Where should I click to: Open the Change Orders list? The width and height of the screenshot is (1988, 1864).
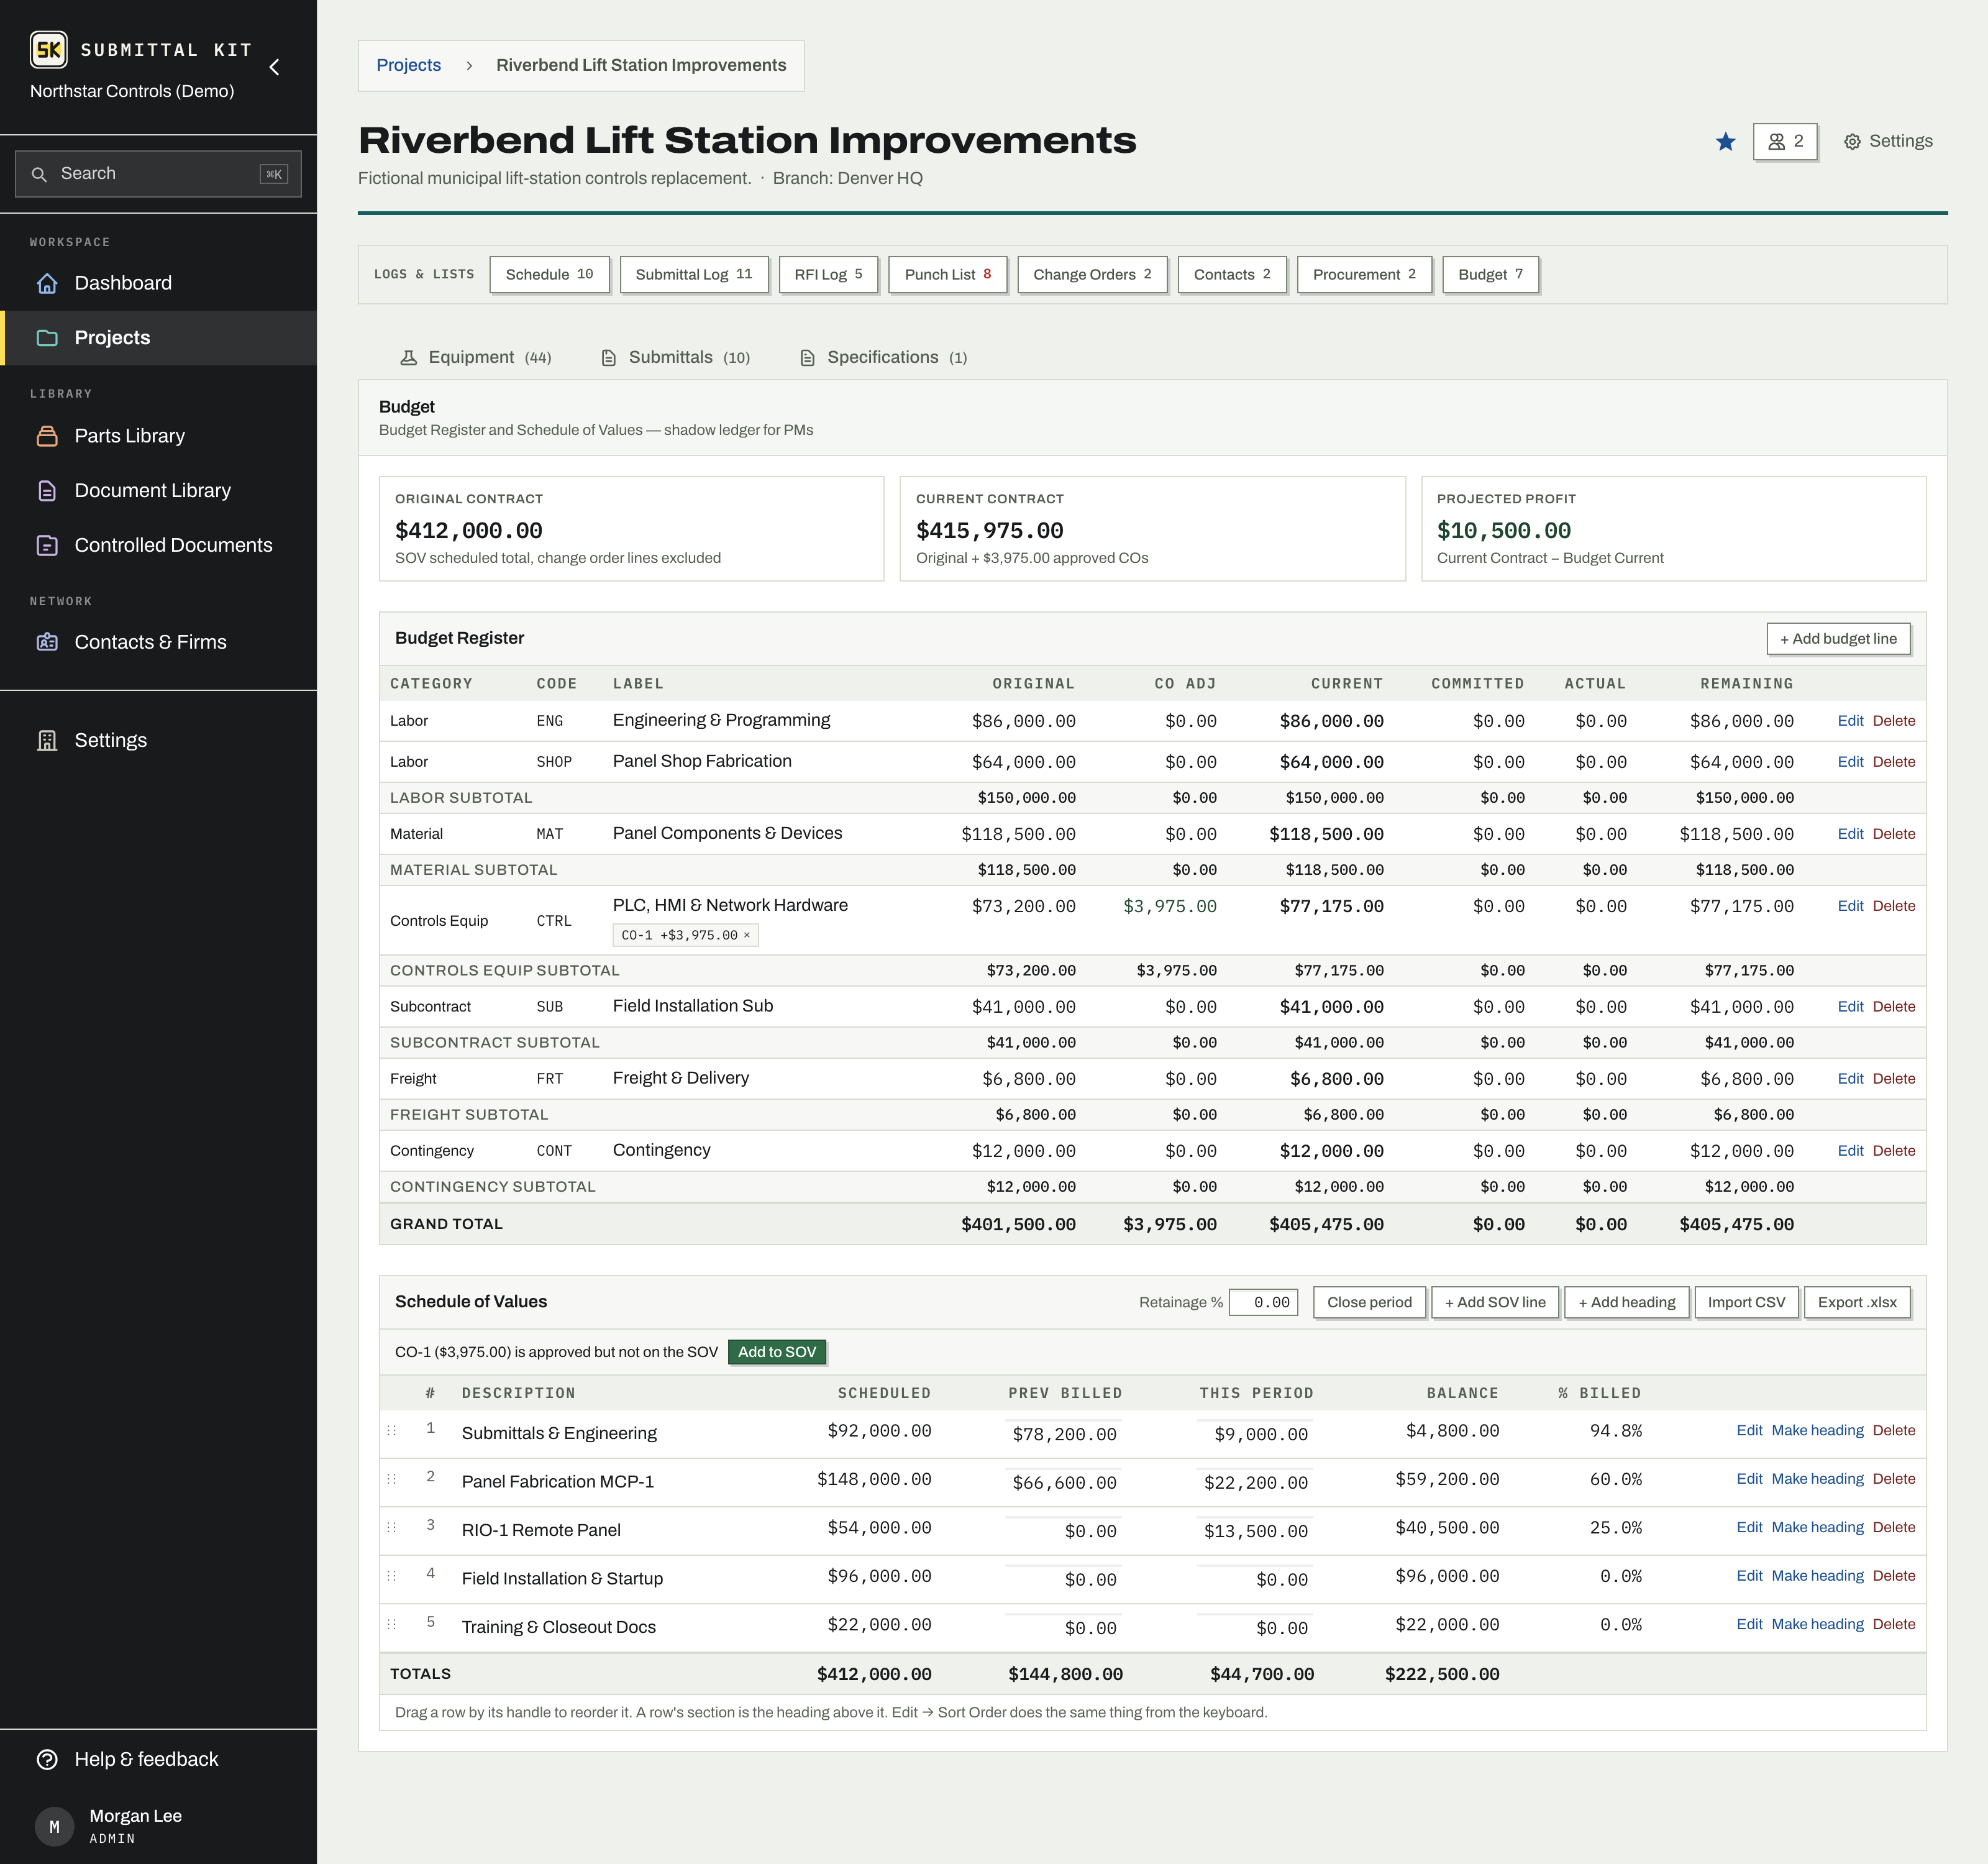(x=1092, y=274)
